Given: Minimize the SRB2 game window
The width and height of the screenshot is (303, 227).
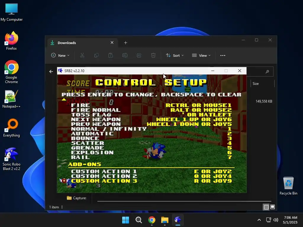Looking at the screenshot, I should pos(213,71).
